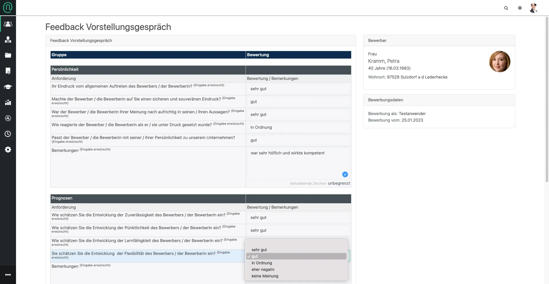The width and height of the screenshot is (549, 284).
Task: Choose 'sehr gut' in open dropdown list
Action: [x=296, y=250]
